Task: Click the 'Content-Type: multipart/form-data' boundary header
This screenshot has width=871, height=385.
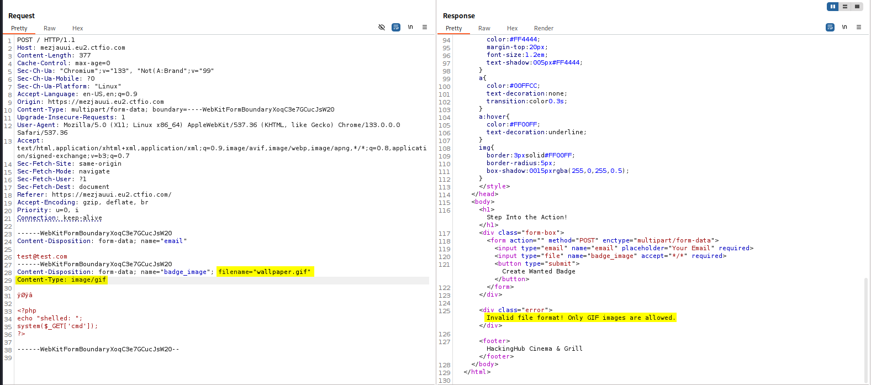Action: pos(176,109)
